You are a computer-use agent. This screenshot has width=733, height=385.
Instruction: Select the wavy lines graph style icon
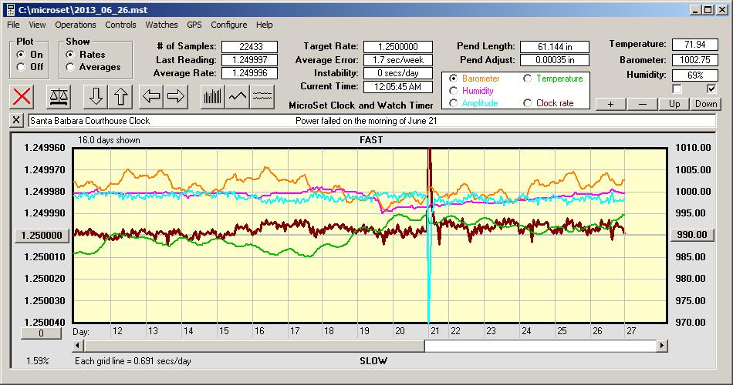point(262,96)
